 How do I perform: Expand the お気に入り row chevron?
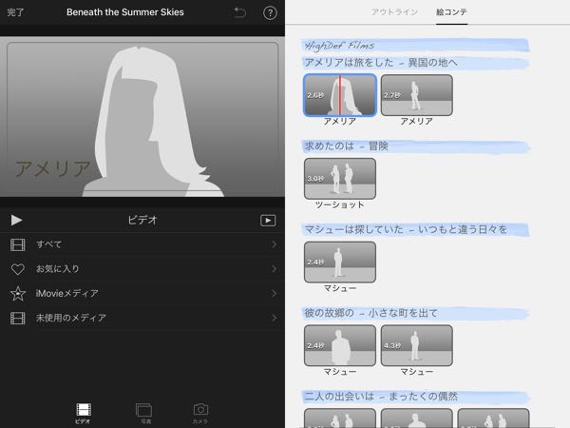pyautogui.click(x=275, y=269)
